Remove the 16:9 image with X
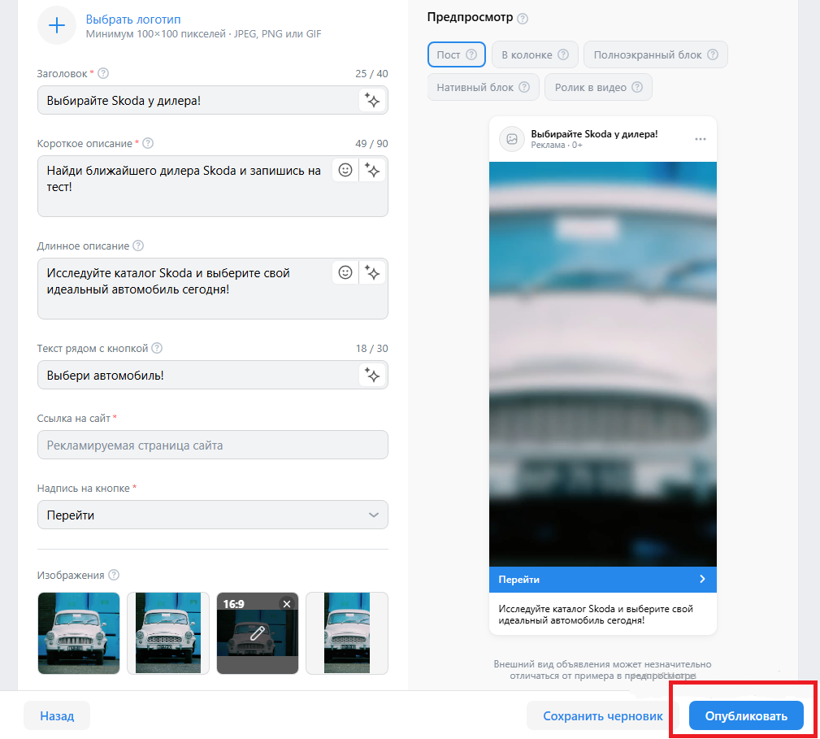 click(x=286, y=603)
